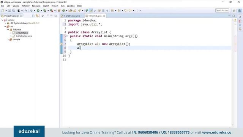Viewport: 243px width, 137px height.
Task: Open the Navigate menu
Action: coord(36,6)
